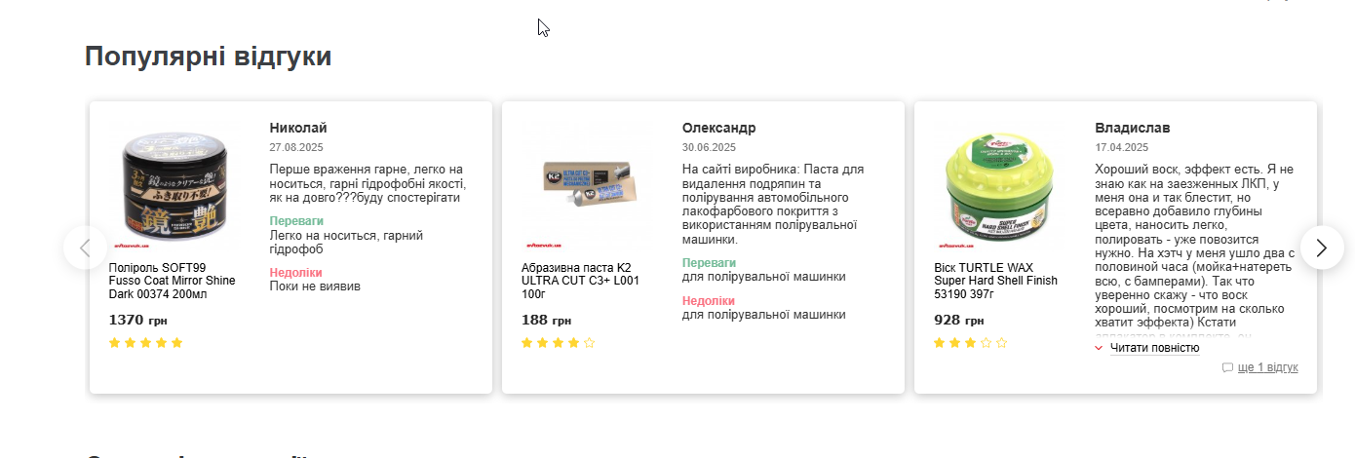Click the Популярні відгуки heading
The image size is (1355, 458).
[x=209, y=57]
